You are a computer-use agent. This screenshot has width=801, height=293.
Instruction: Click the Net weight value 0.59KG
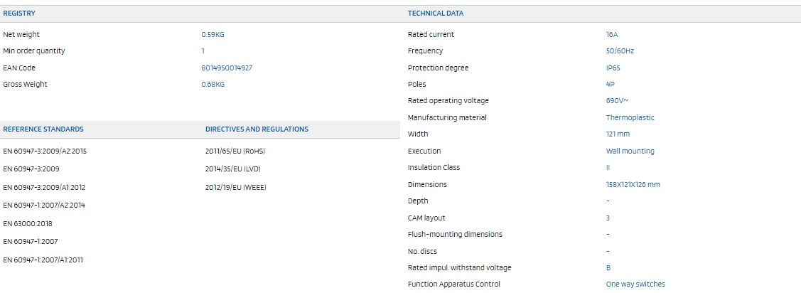(213, 35)
